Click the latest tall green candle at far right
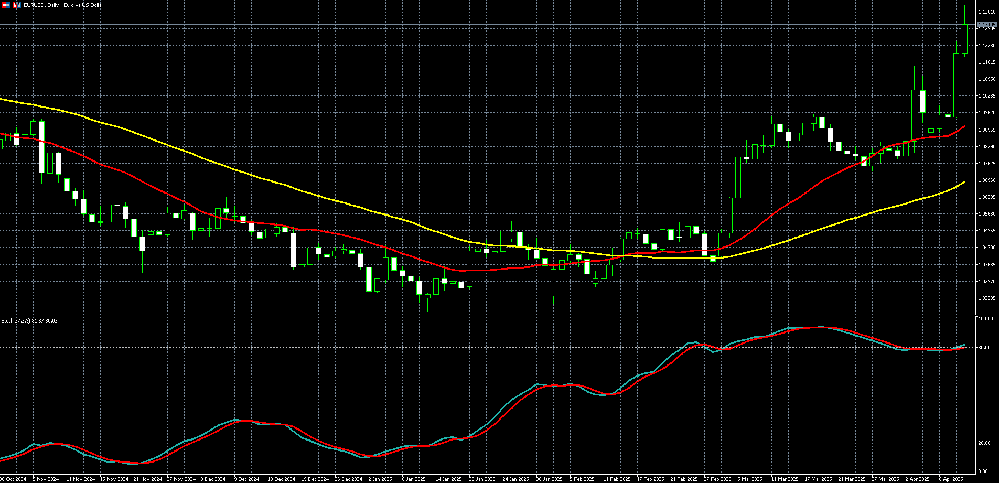The height and width of the screenshot is (483, 999). pos(964,39)
